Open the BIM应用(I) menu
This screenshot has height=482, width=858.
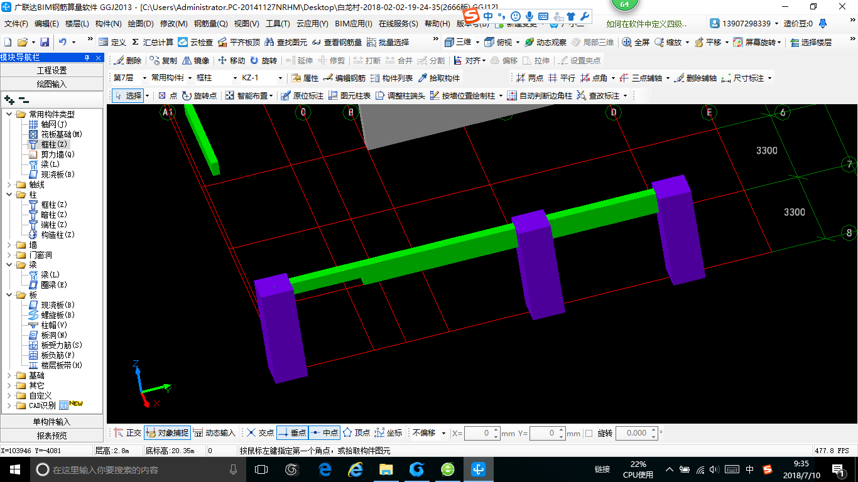tap(354, 24)
